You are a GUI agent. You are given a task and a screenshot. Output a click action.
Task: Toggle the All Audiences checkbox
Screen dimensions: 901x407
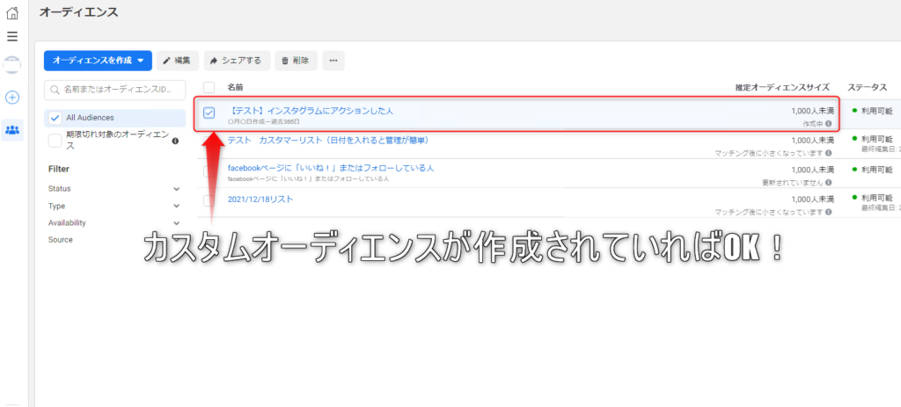55,118
